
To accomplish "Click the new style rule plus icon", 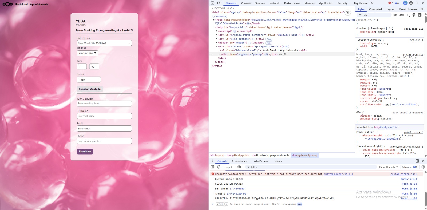I will [x=408, y=15].
